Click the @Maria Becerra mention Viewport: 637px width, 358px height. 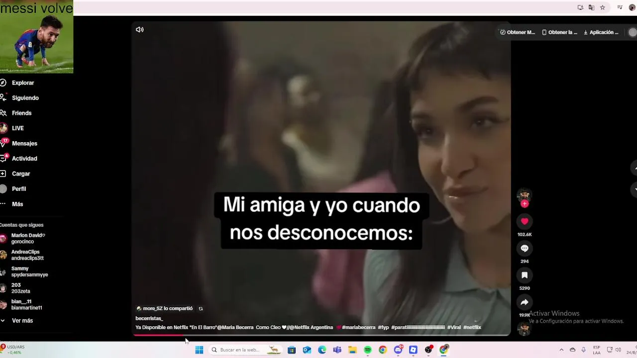point(235,327)
